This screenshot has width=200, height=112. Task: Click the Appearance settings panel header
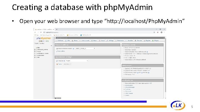pos(87,57)
